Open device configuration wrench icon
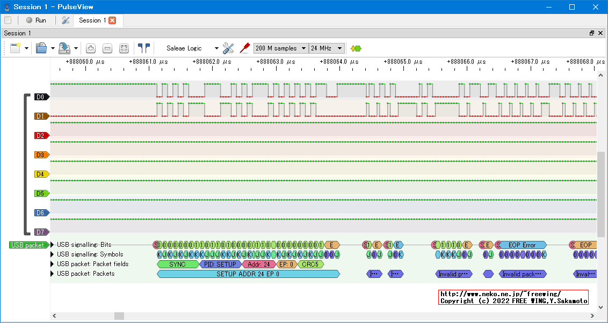The width and height of the screenshot is (608, 323). (x=228, y=48)
